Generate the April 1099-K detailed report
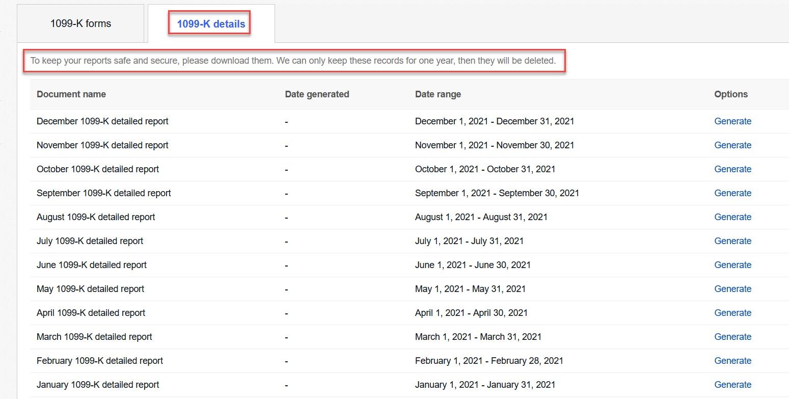Screen dimensions: 789x399 [x=733, y=313]
